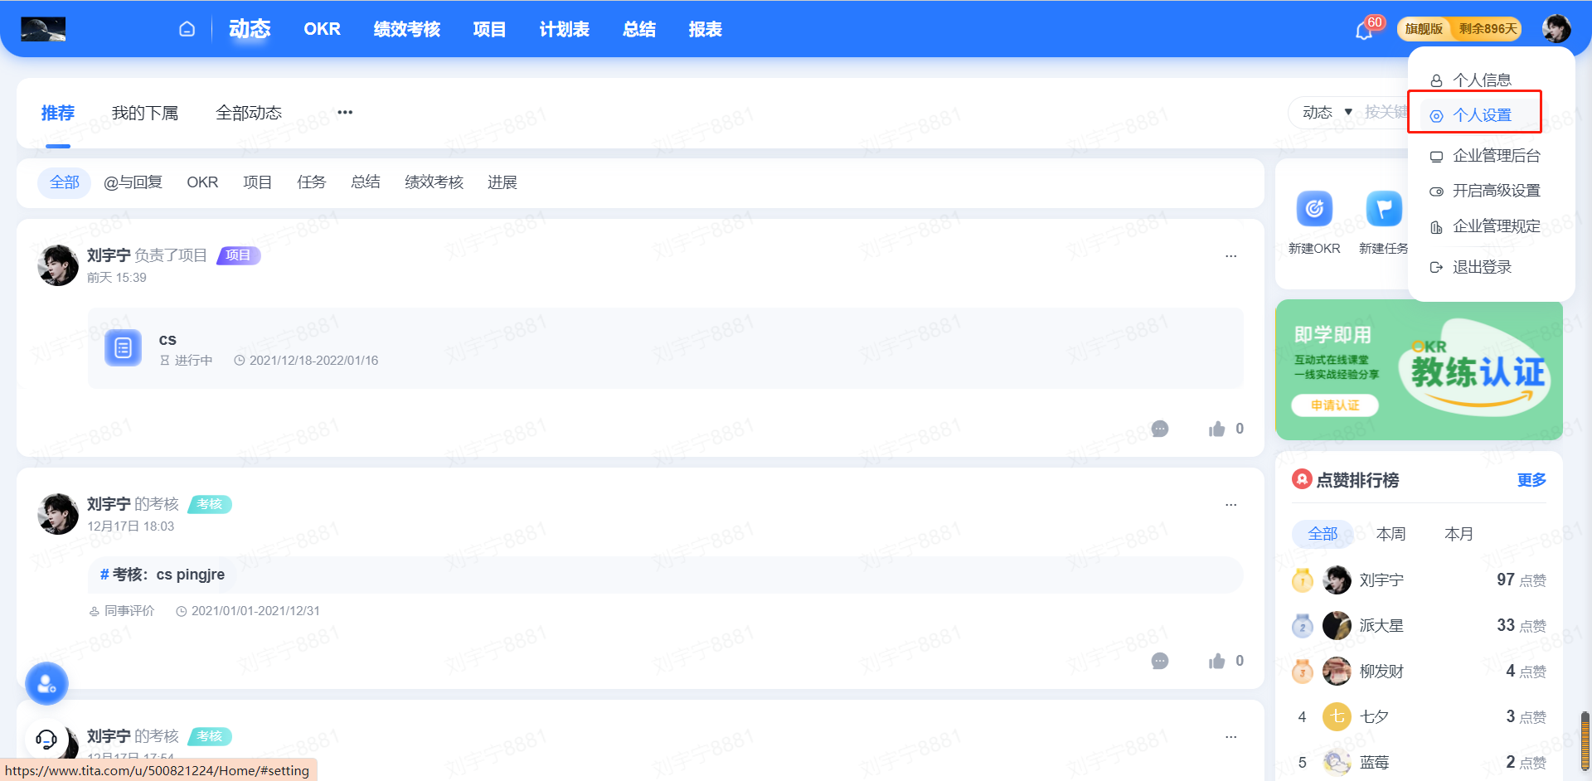This screenshot has width=1592, height=781.
Task: Switch to the 我的下属 tab
Action: pos(145,113)
